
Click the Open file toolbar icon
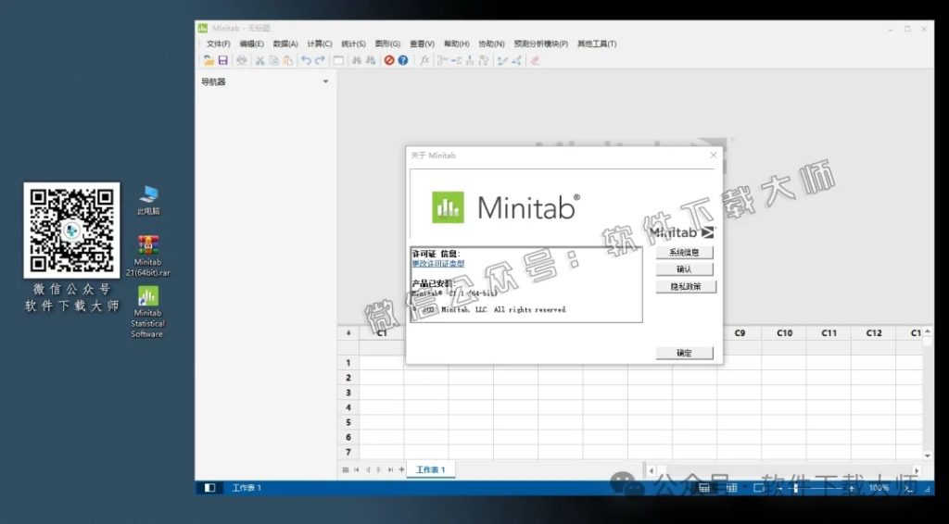click(x=209, y=60)
